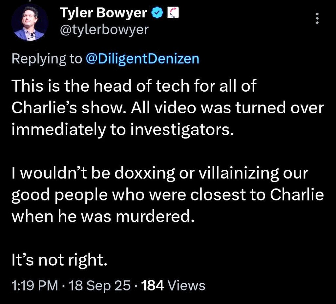Click the line starting "I wouldn't be doxxing"
The width and height of the screenshot is (336, 304).
[160, 173]
